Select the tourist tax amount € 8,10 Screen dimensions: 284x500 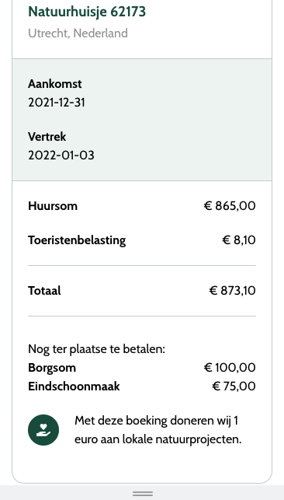(238, 240)
